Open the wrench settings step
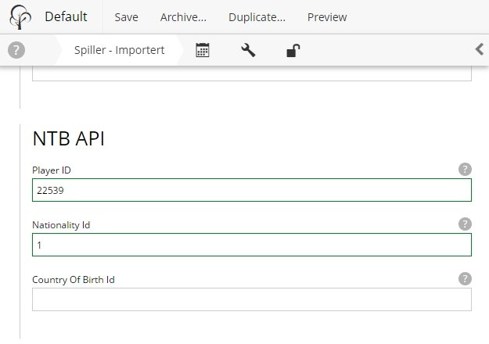The height and width of the screenshot is (344, 489). coord(248,50)
